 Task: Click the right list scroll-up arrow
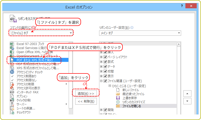(179, 44)
